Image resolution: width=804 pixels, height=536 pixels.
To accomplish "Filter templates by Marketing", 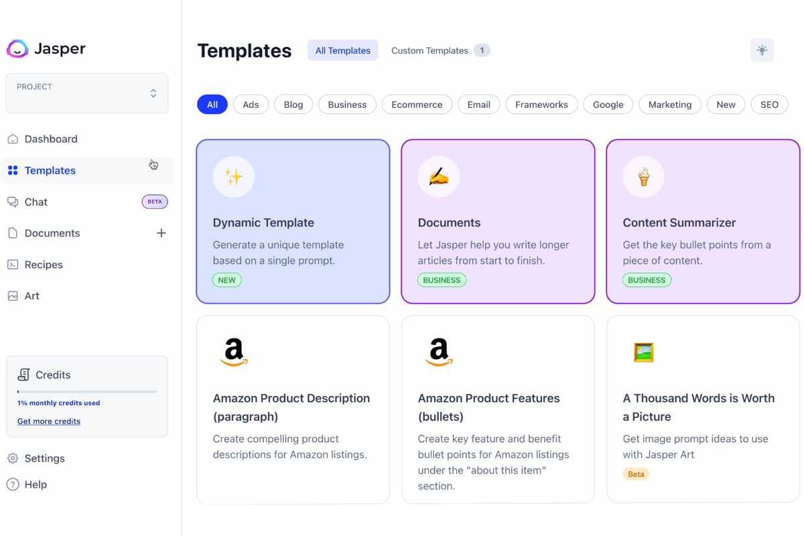I will coord(670,105).
